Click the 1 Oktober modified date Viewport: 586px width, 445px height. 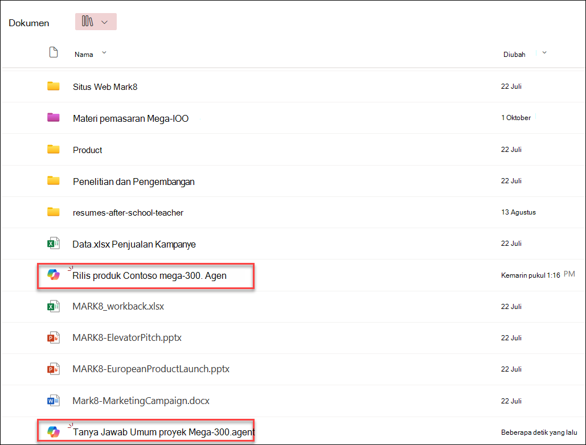click(516, 118)
